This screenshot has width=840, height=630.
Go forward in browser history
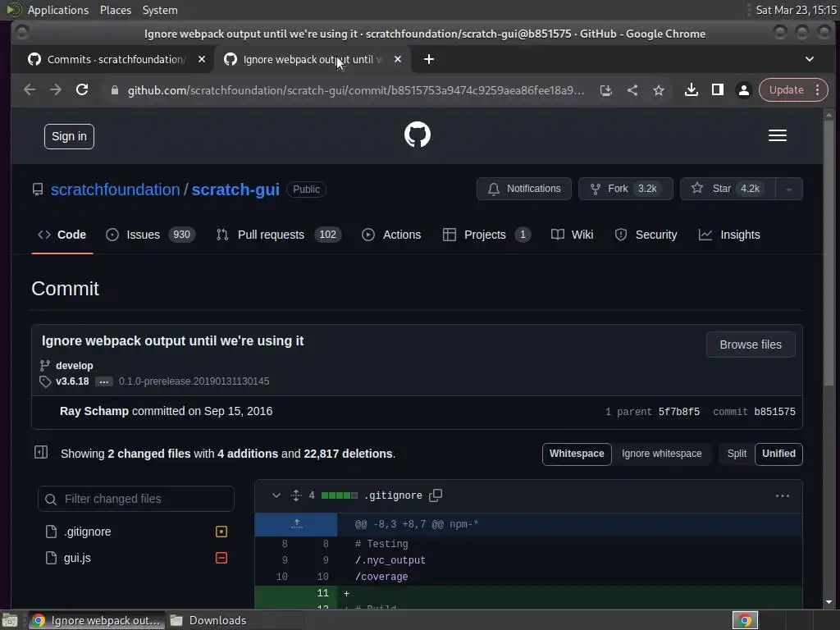pos(56,90)
